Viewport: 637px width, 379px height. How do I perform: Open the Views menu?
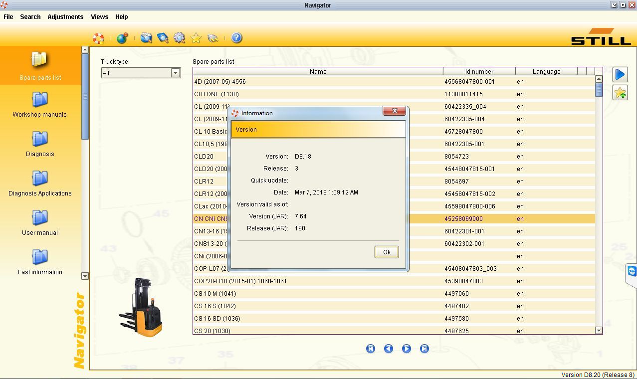click(x=99, y=16)
